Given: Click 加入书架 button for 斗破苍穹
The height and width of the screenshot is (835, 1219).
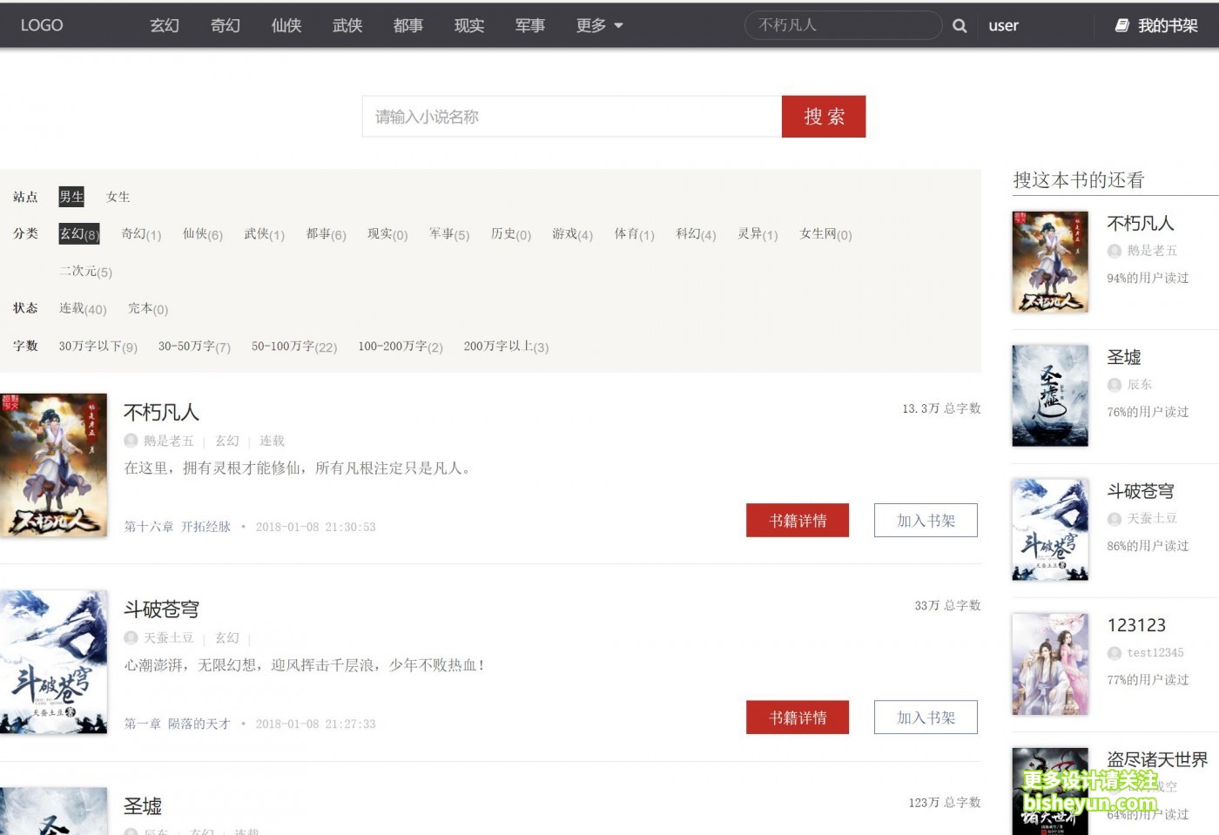Looking at the screenshot, I should (x=926, y=717).
